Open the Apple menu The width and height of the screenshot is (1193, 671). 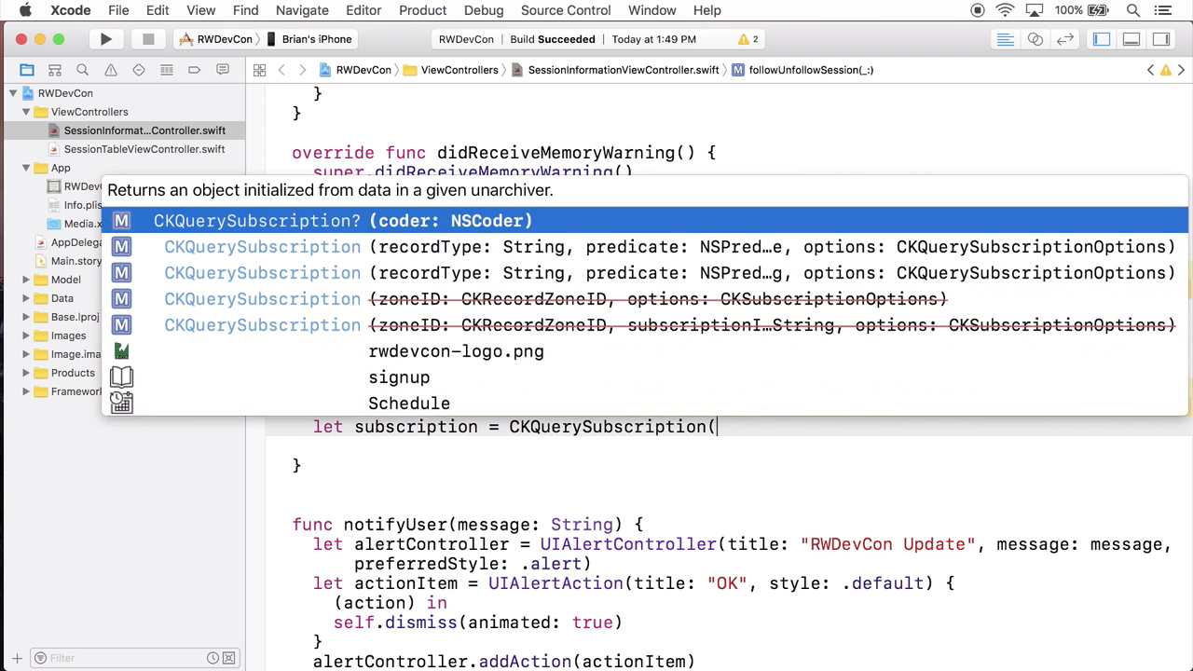click(25, 10)
